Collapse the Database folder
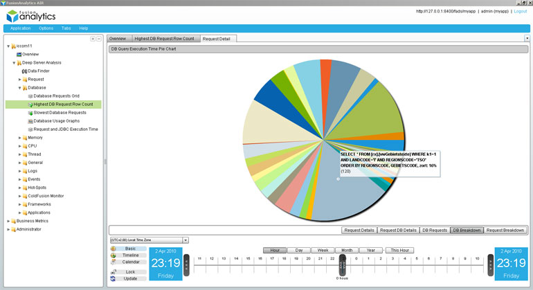This screenshot has height=290, width=533. (x=19, y=88)
